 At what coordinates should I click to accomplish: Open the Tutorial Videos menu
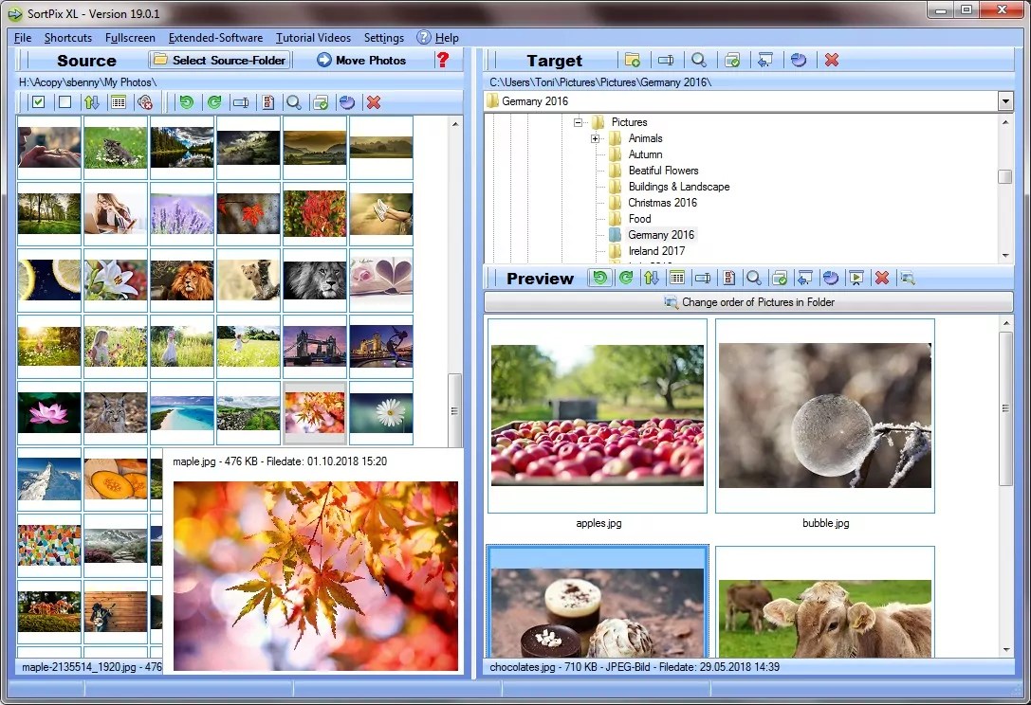tap(313, 38)
